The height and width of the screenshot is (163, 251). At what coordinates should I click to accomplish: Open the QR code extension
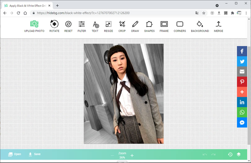point(226,13)
